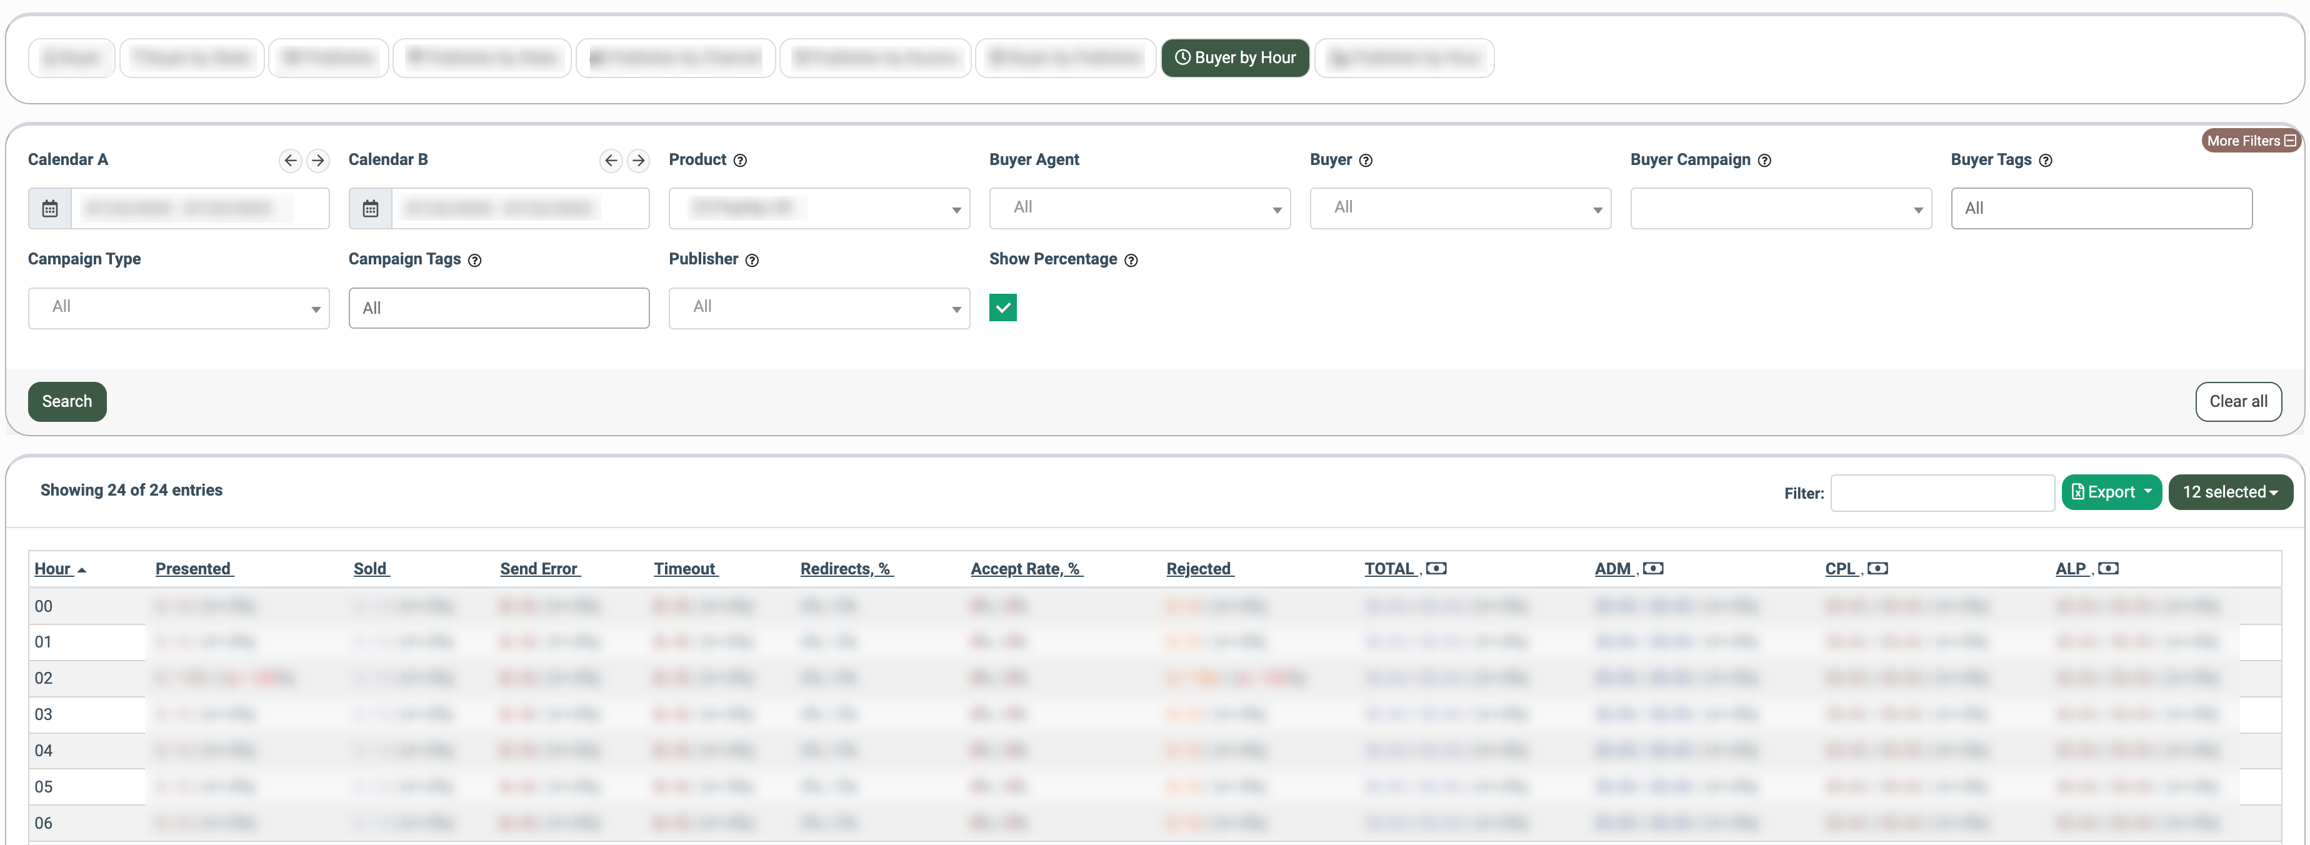
Task: Show help for Buyer Campaign filter
Action: [1764, 161]
